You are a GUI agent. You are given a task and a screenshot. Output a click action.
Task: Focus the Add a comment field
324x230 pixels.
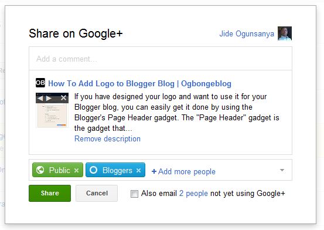(161, 59)
